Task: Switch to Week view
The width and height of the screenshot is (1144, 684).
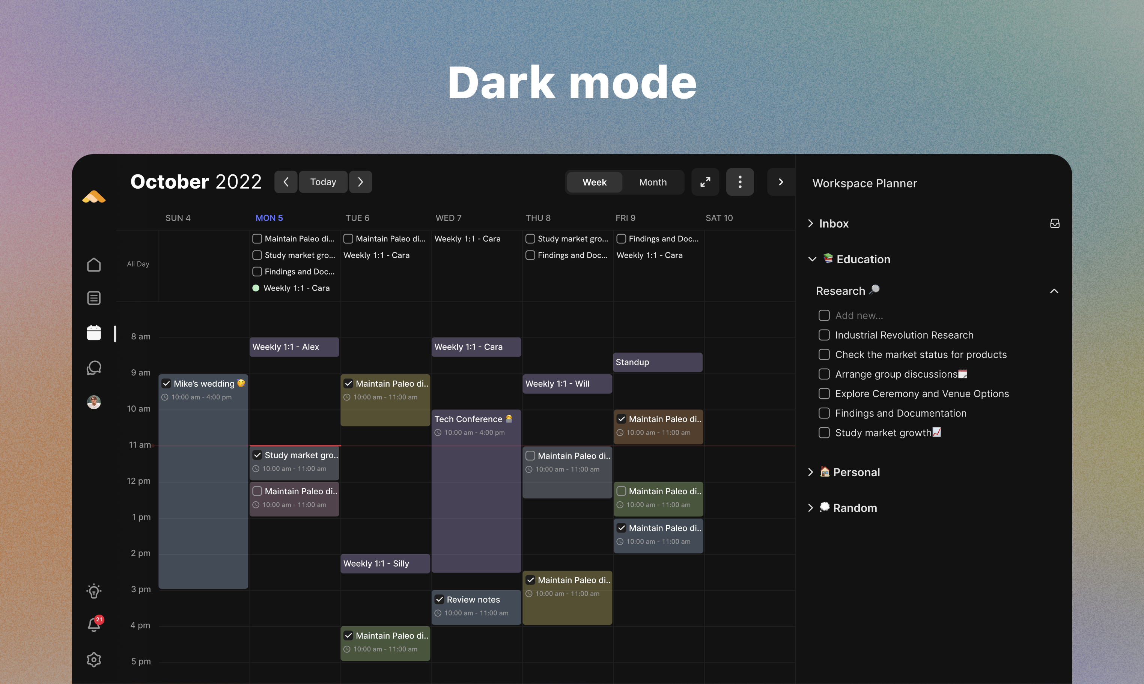Action: coord(594,182)
